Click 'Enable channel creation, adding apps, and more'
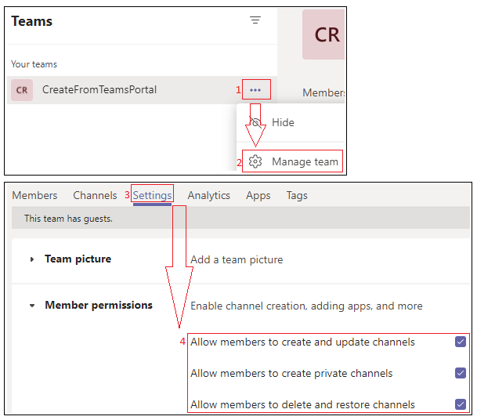Viewport: 477px width, 420px height. click(x=306, y=306)
